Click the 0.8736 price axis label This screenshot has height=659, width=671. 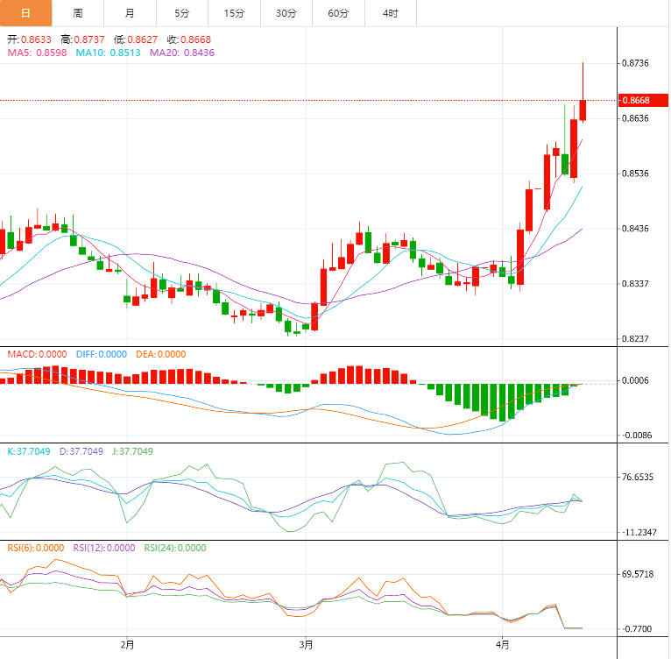(x=635, y=63)
